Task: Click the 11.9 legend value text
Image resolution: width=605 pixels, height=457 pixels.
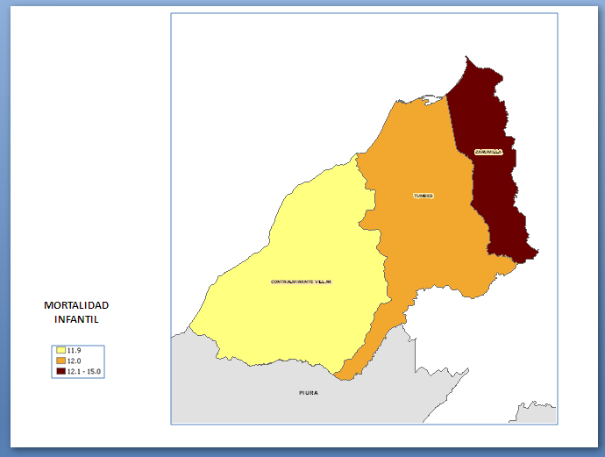Action: 75,351
